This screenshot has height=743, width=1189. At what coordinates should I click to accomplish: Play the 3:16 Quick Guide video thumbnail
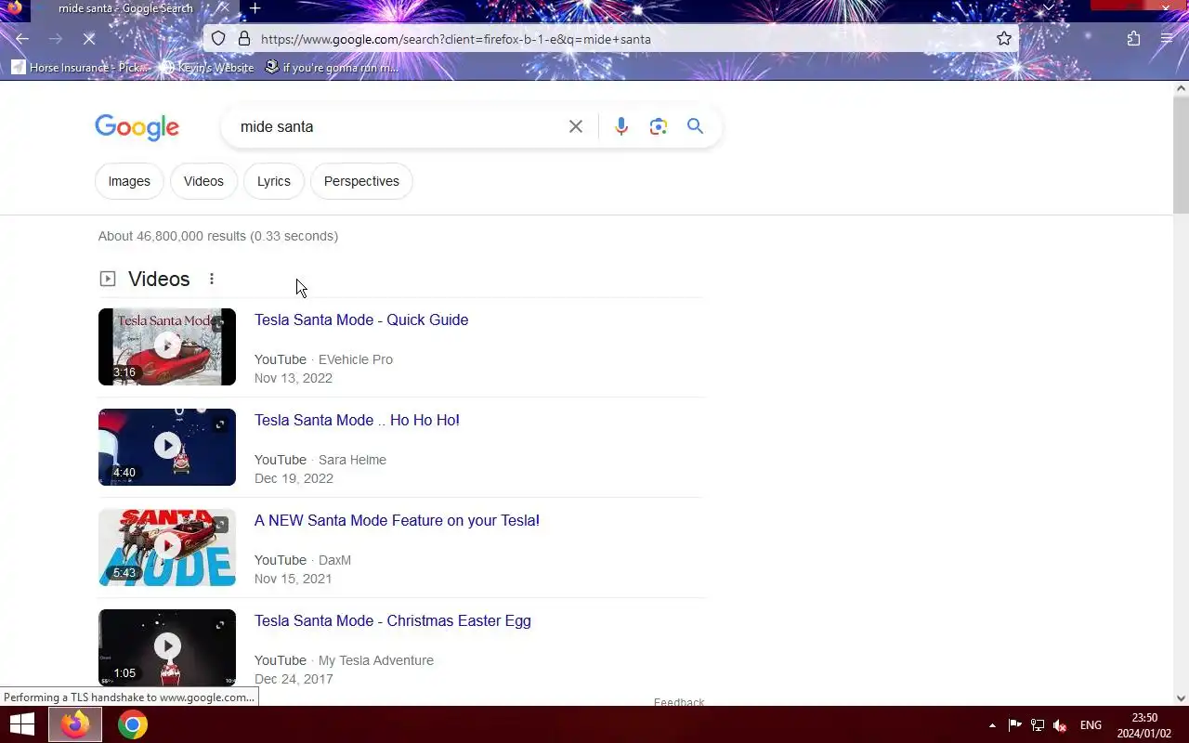click(x=167, y=346)
